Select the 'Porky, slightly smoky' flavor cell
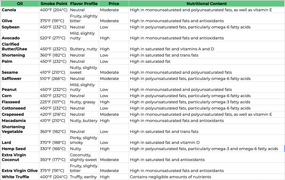This screenshot has width=285, height=180. pos(83,140)
